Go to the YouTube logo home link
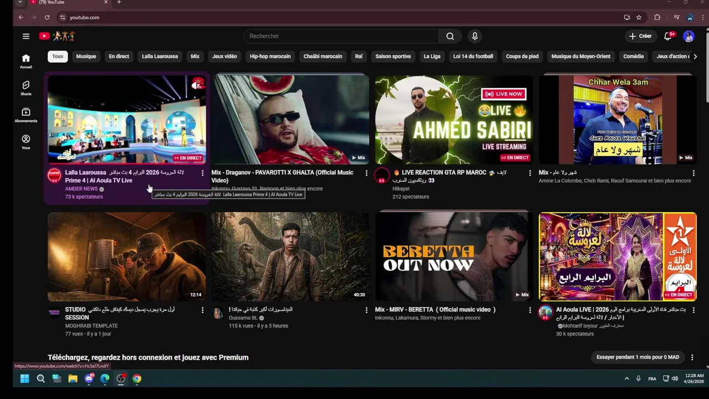709x399 pixels. click(x=56, y=36)
